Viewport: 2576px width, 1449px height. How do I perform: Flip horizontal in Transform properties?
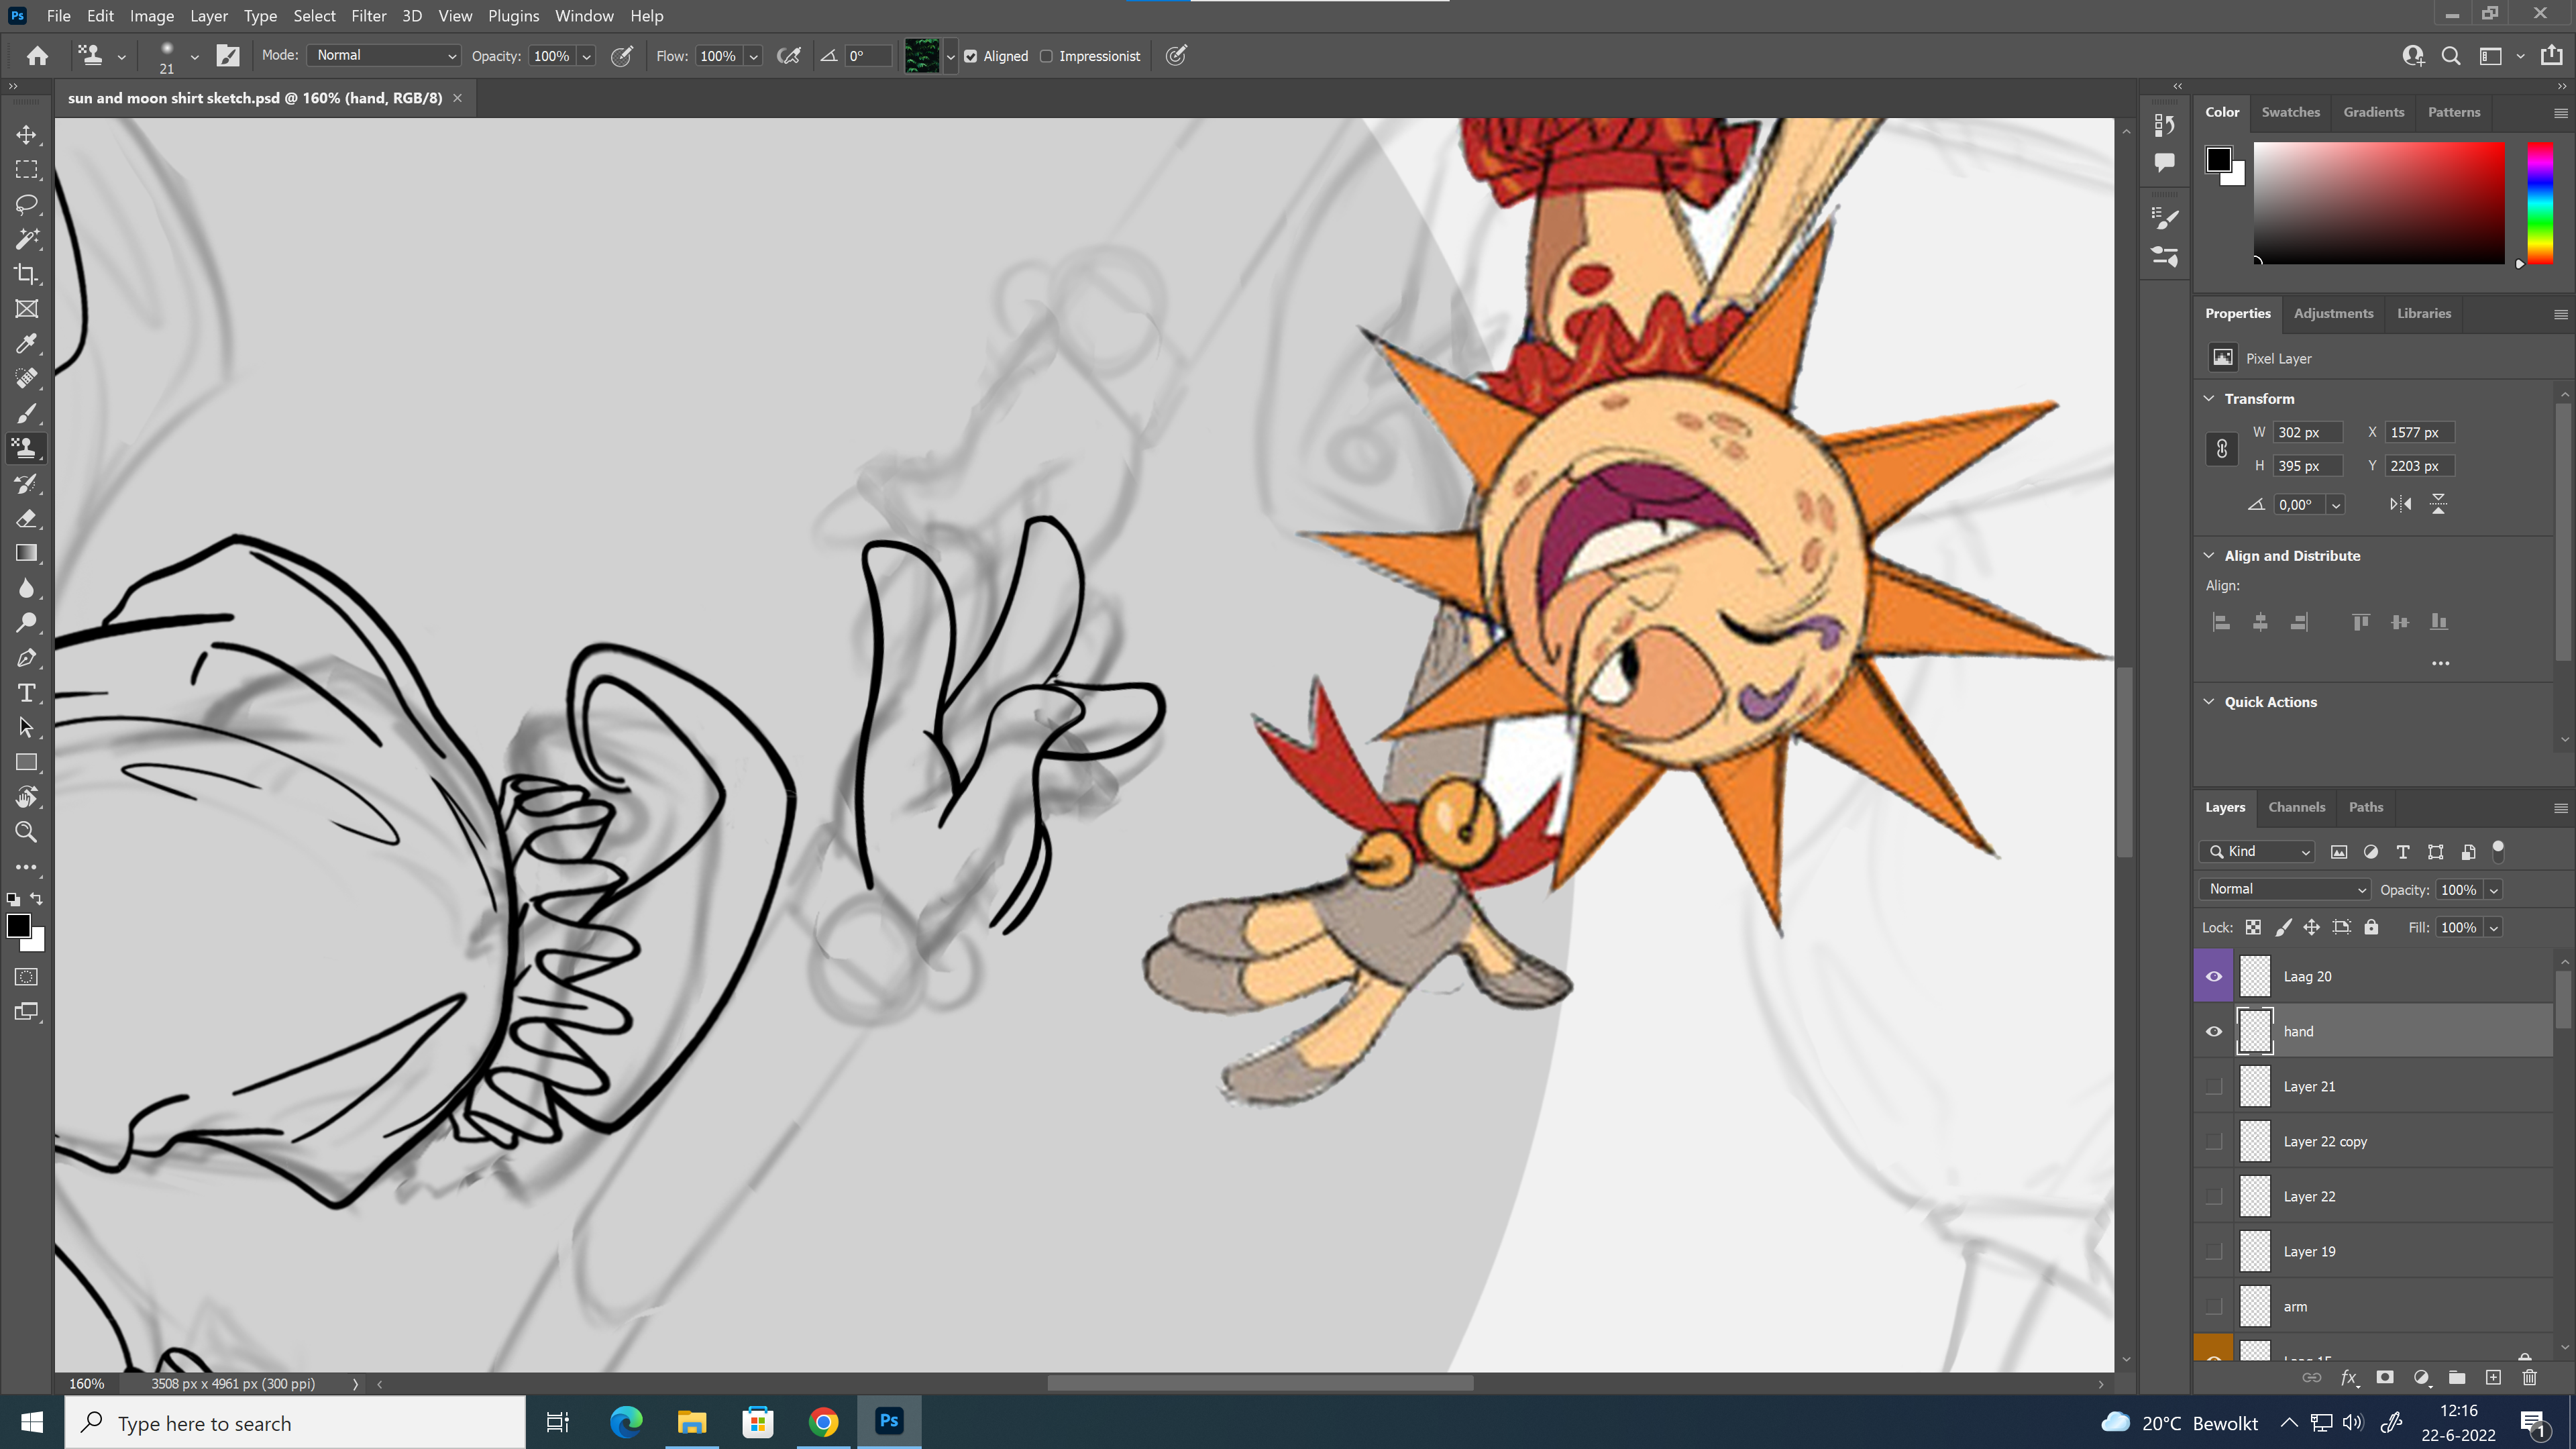click(2400, 505)
